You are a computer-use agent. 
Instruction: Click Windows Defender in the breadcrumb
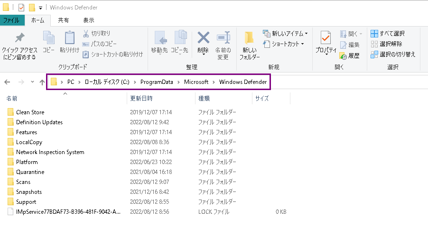pos(243,82)
